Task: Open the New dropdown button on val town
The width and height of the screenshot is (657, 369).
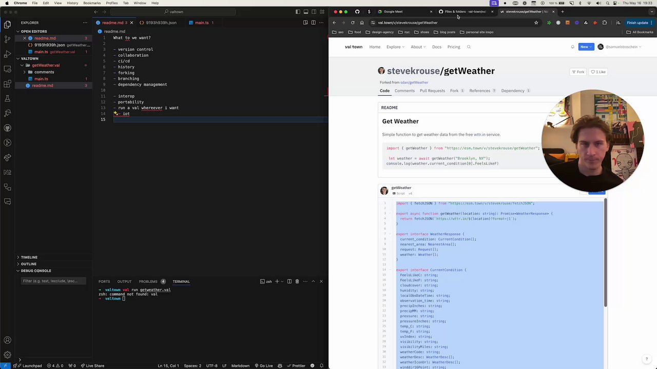Action: point(586,47)
